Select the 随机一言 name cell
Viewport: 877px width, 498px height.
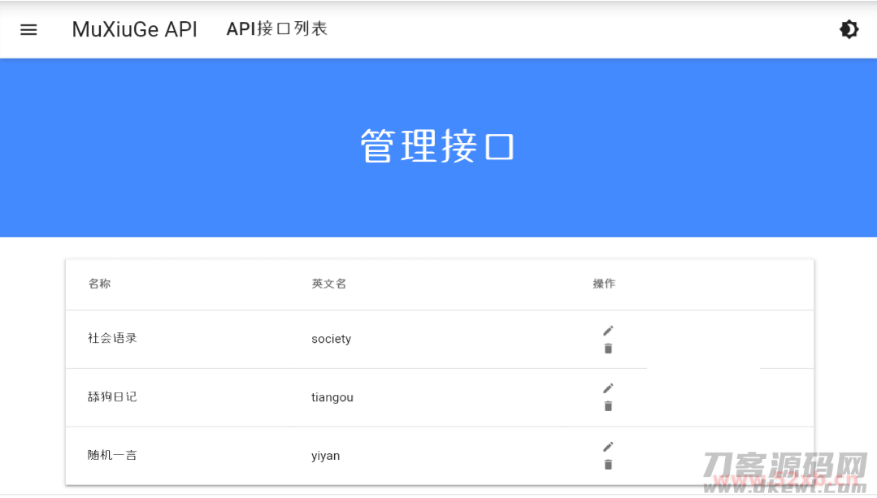(112, 456)
